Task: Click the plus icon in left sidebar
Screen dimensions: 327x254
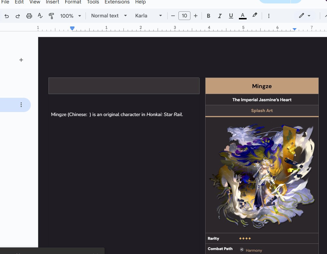Action: 21,60
